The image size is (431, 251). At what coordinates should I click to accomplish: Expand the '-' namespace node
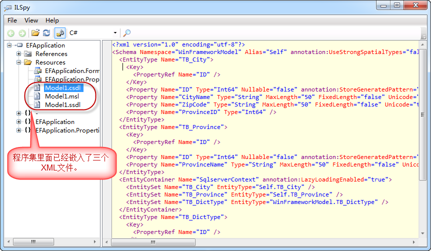click(x=18, y=113)
